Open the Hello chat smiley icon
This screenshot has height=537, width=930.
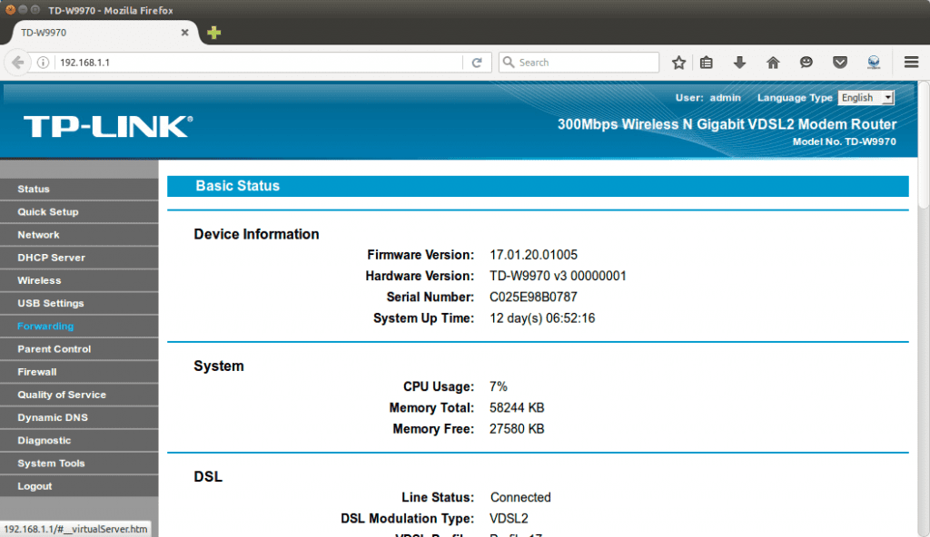[806, 63]
